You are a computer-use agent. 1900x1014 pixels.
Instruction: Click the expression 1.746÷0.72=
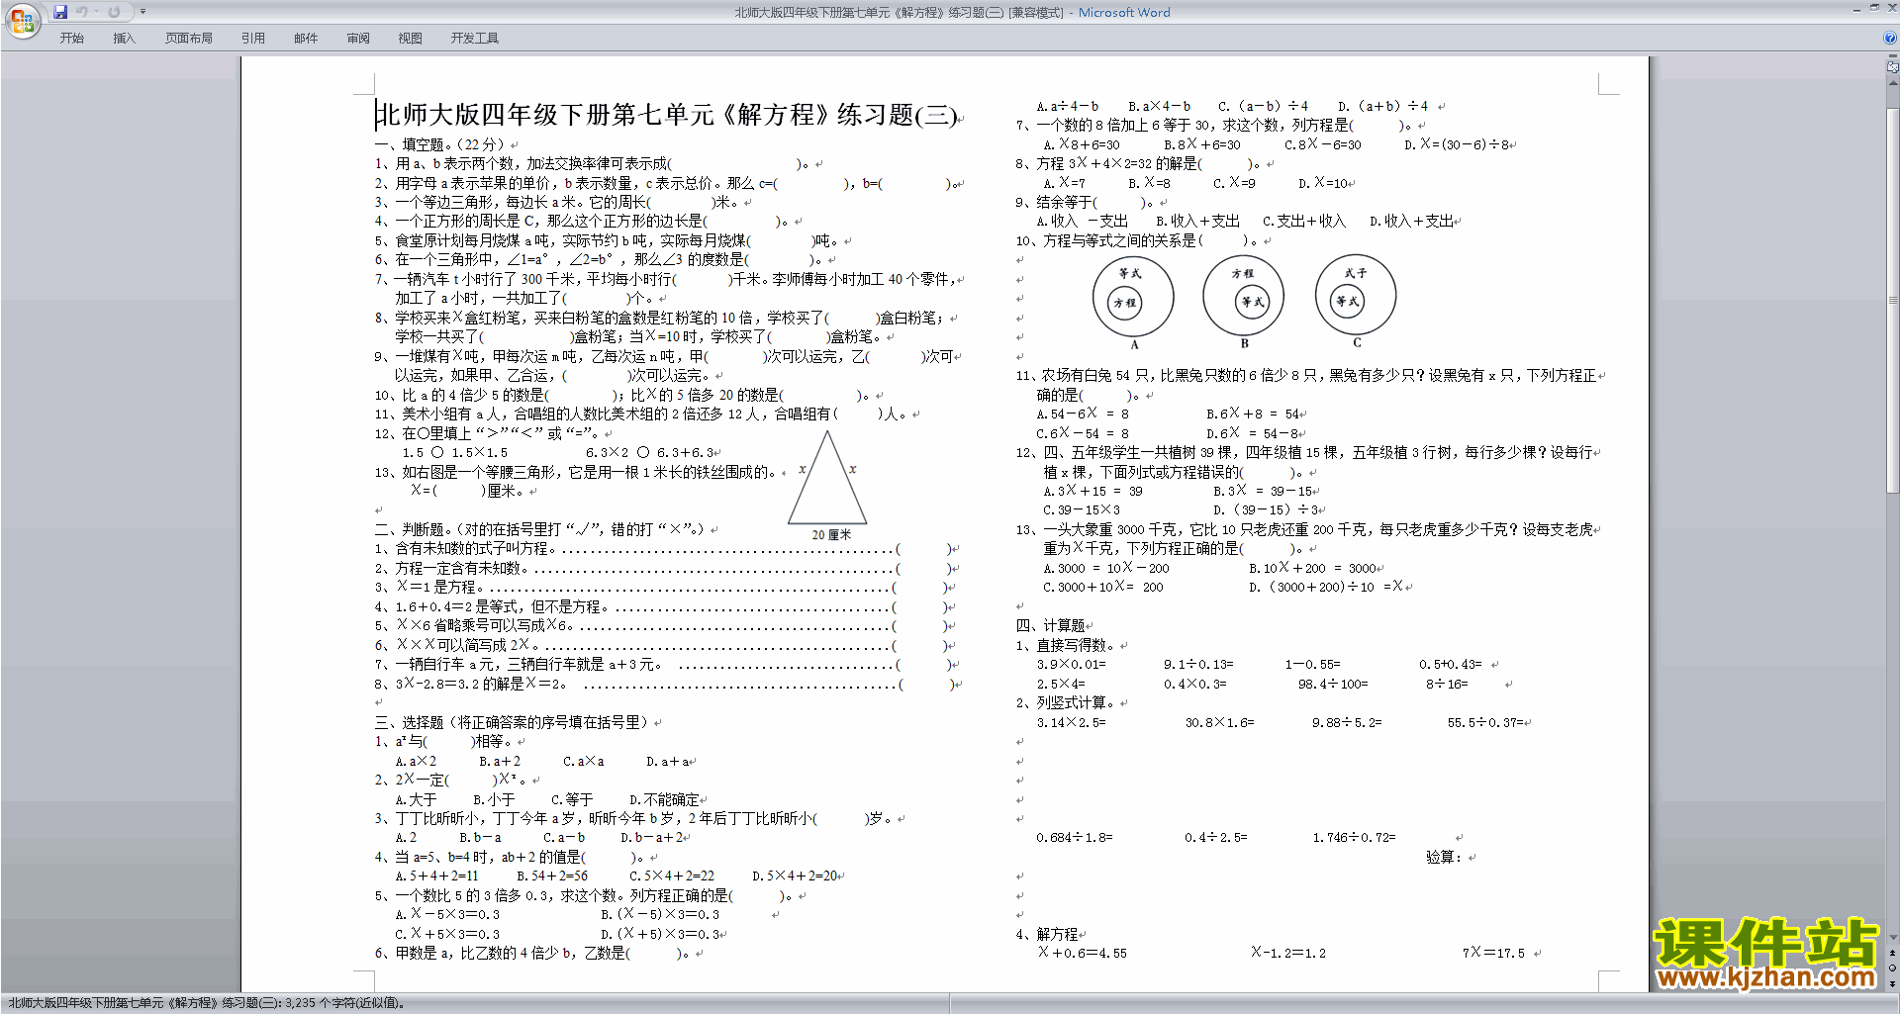[x=1355, y=837]
